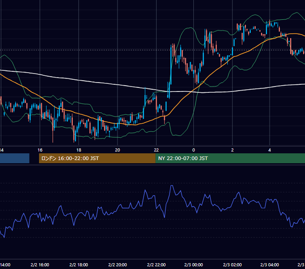Click the 2/2 18:00 label on the indicator axis
The height and width of the screenshot is (269, 305).
78,265
